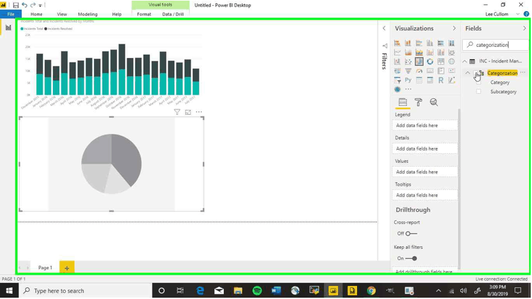Click the highlighted Pie chart visualization icon
The width and height of the screenshot is (532, 299).
click(x=419, y=62)
